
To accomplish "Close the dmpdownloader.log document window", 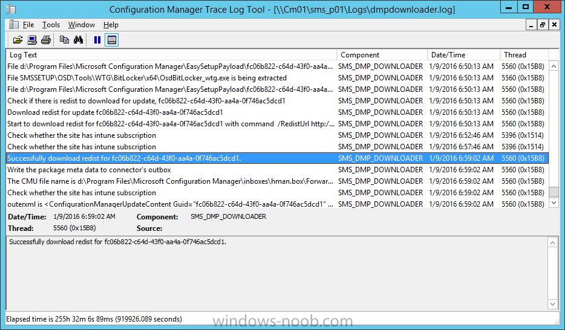I will point(554,25).
